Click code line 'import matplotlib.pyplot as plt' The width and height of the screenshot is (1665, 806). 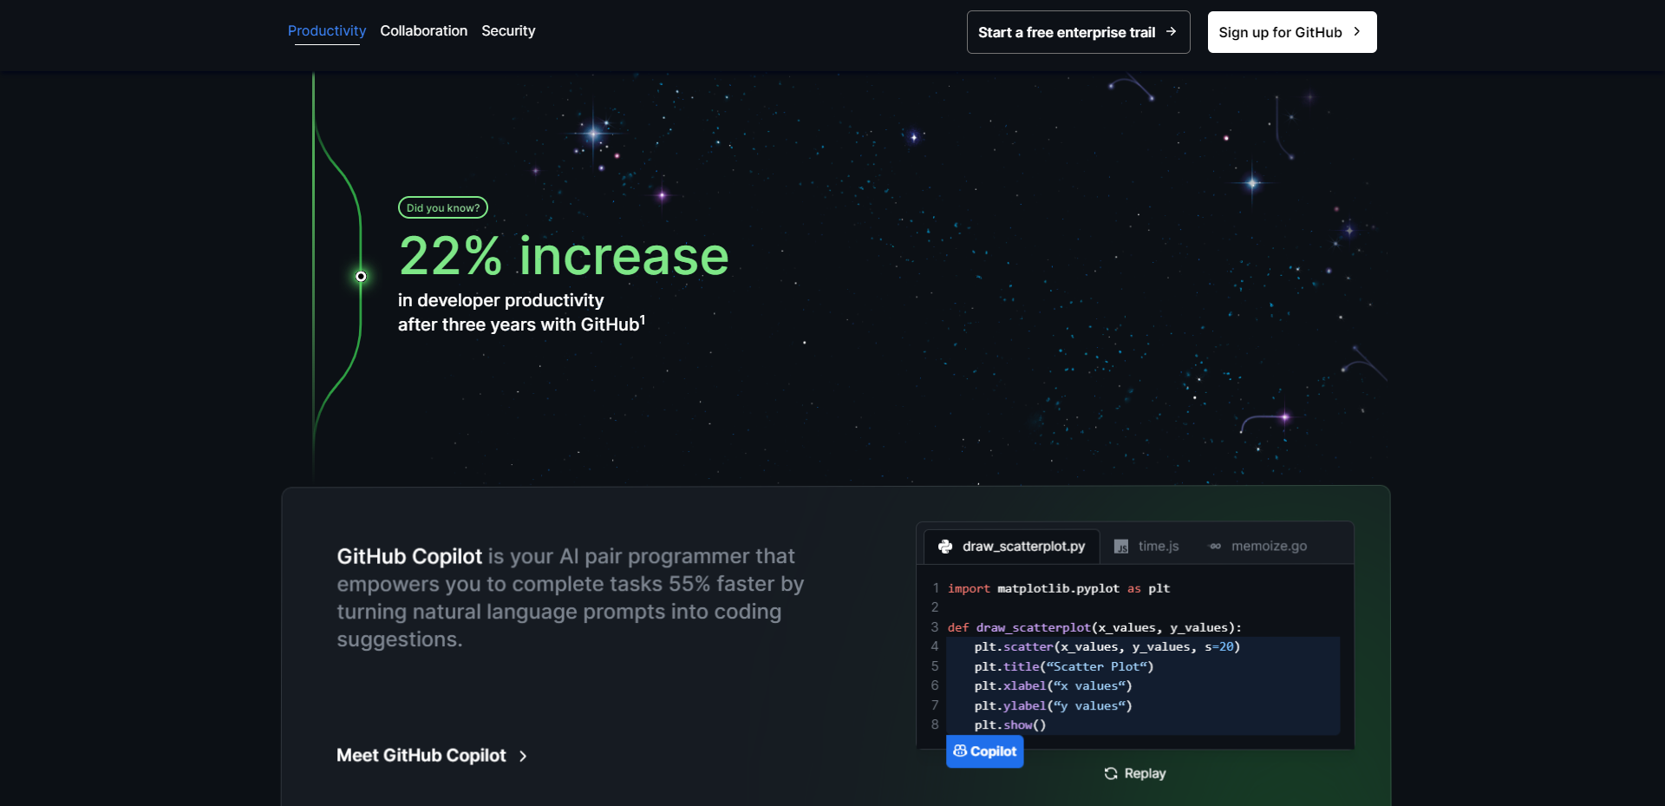click(x=1059, y=588)
